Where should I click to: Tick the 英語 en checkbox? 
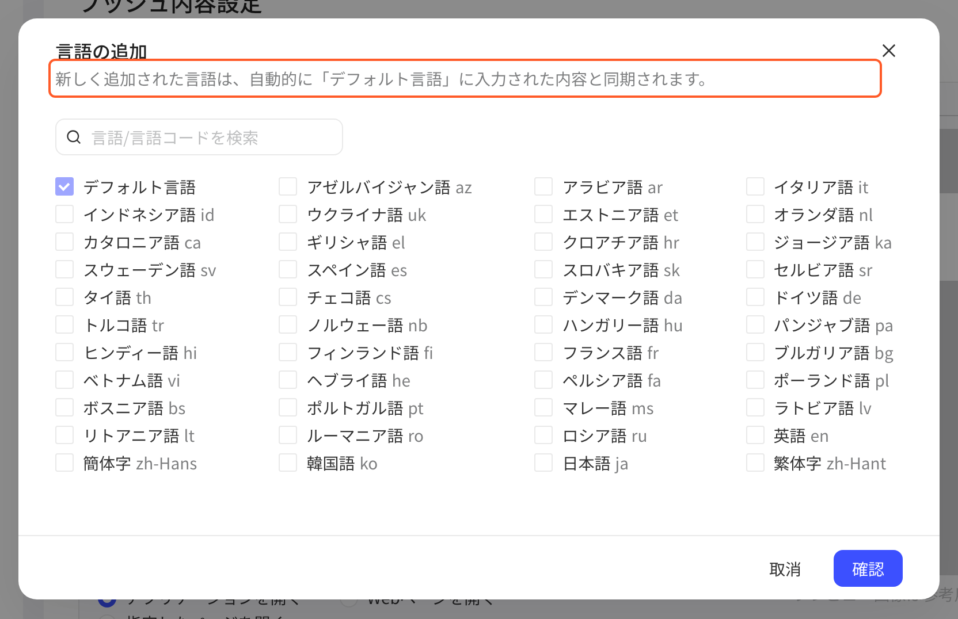point(755,435)
